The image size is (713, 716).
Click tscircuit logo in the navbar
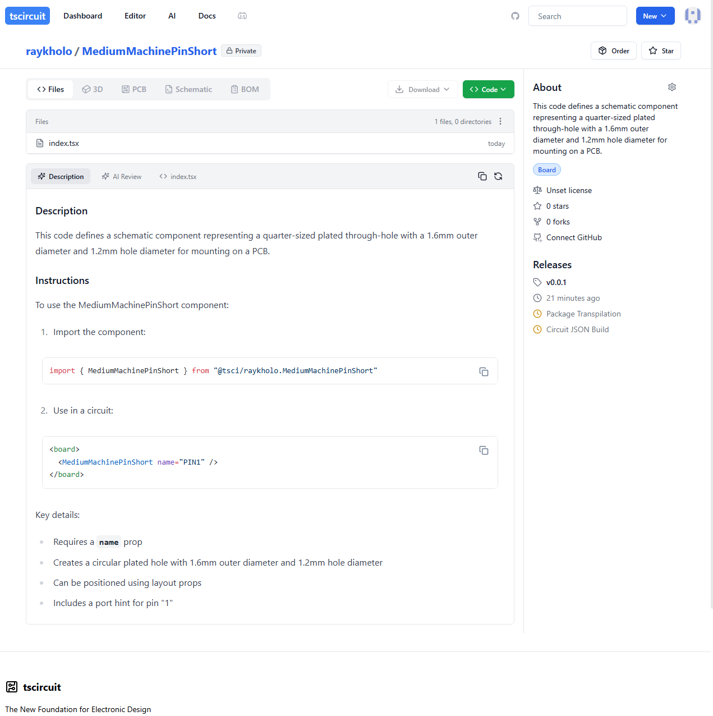pos(27,16)
